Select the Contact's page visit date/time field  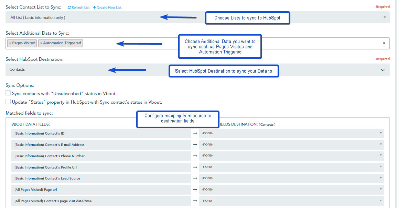point(101,201)
